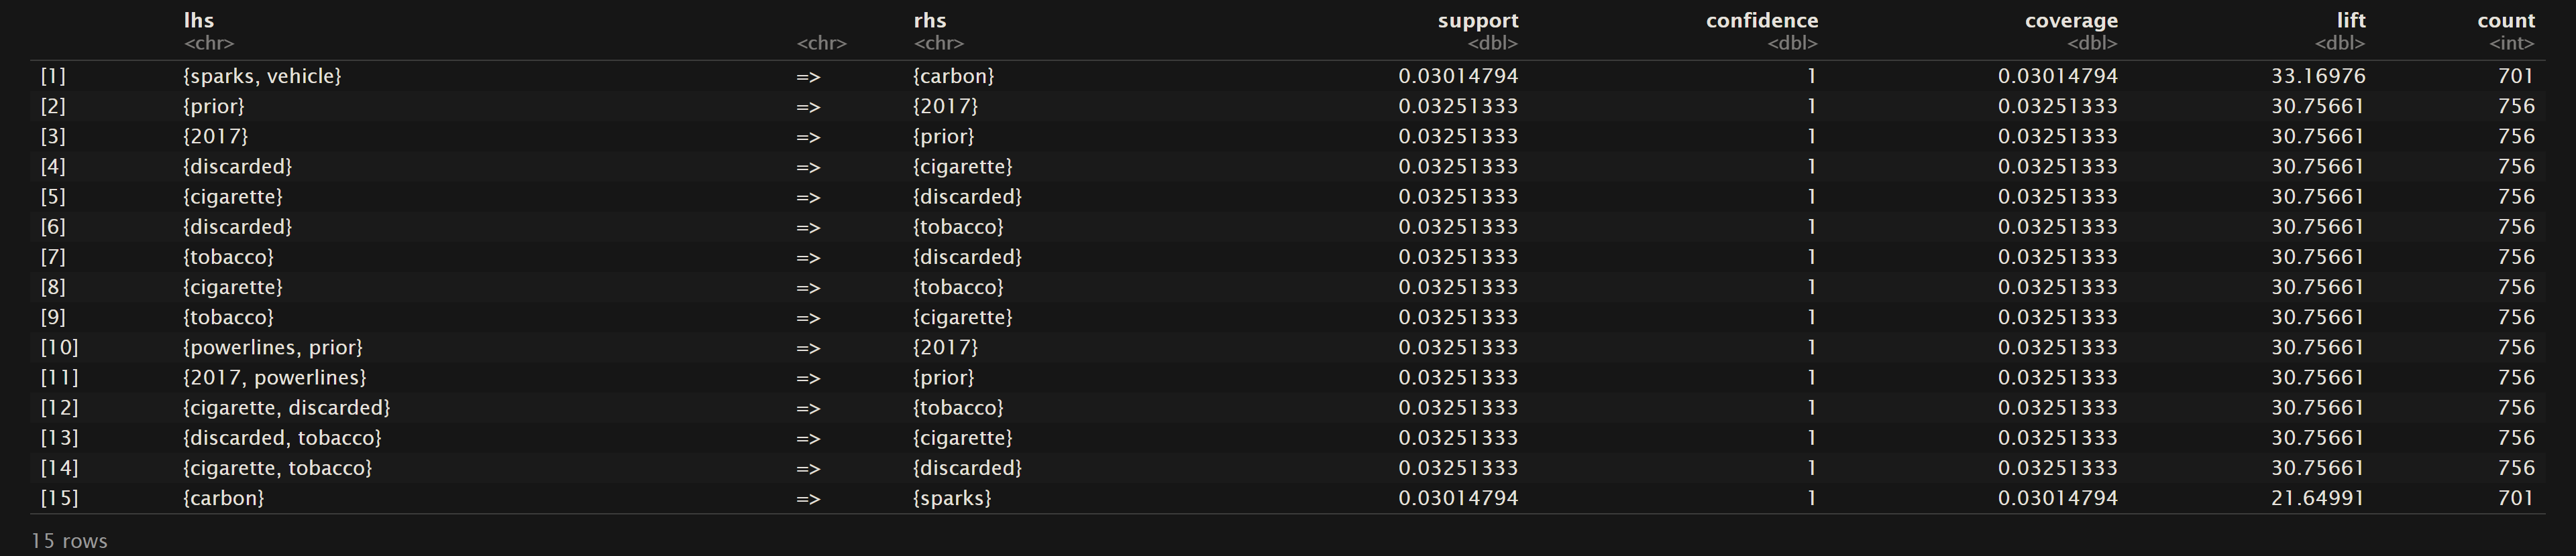Click the confidence column header
Screen dimensions: 2576x556
pos(1761,20)
